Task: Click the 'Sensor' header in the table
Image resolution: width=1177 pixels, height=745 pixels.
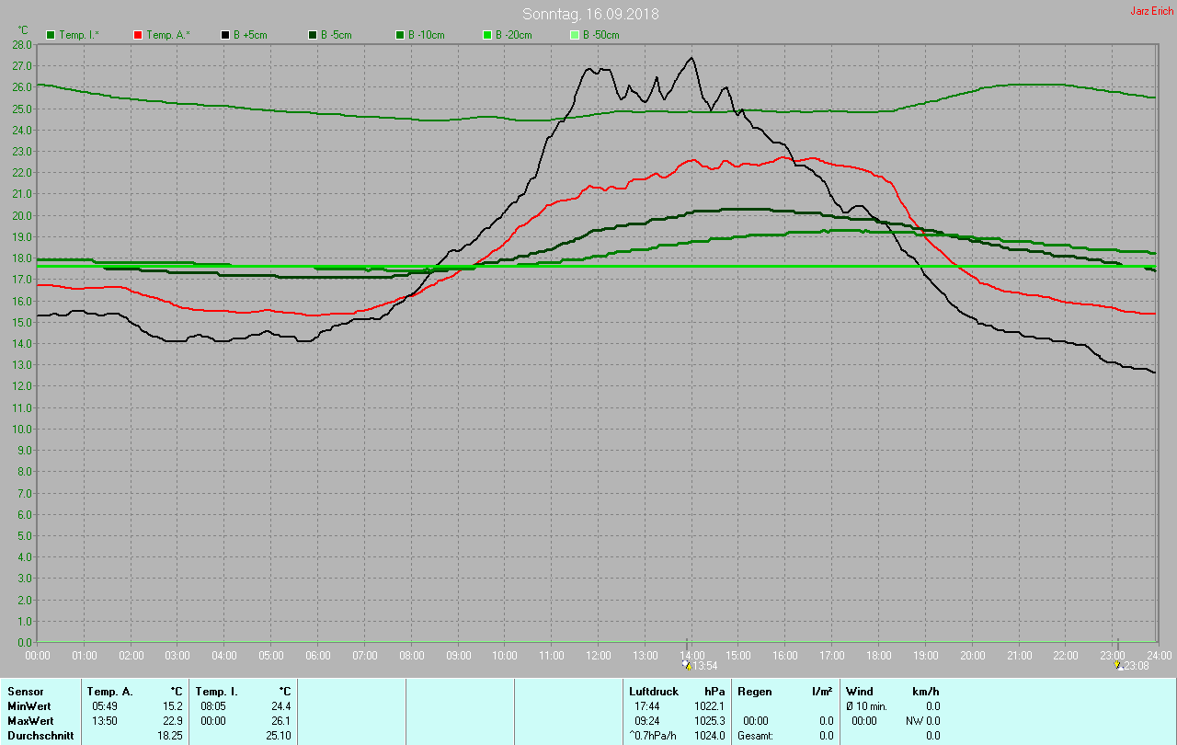Action: click(26, 692)
